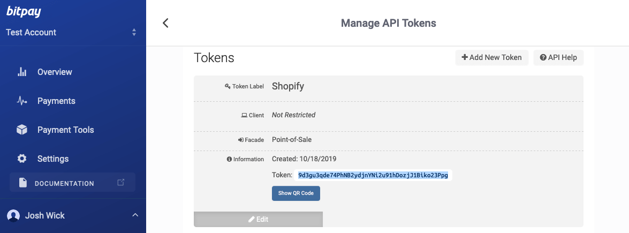
Task: Open the Payment Tools menu entry
Action: [65, 130]
